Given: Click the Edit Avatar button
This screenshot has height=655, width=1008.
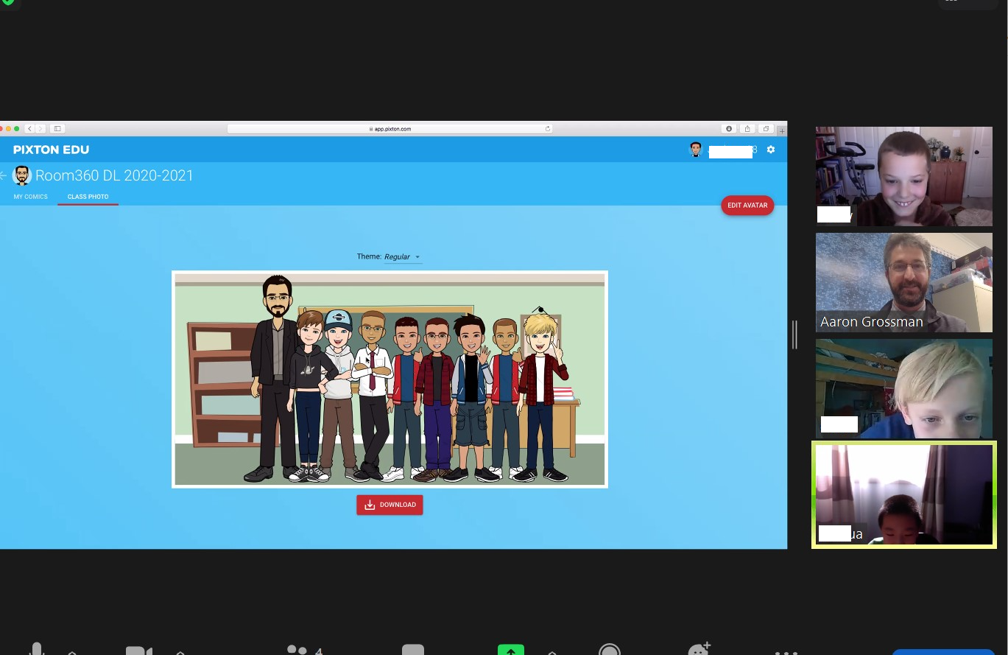Looking at the screenshot, I should tap(747, 206).
